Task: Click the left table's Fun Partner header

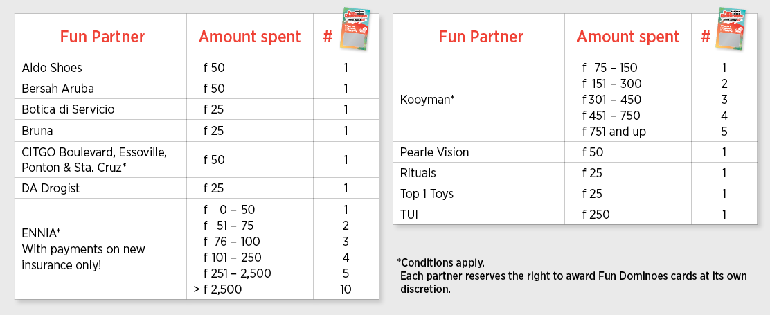Action: tap(102, 37)
